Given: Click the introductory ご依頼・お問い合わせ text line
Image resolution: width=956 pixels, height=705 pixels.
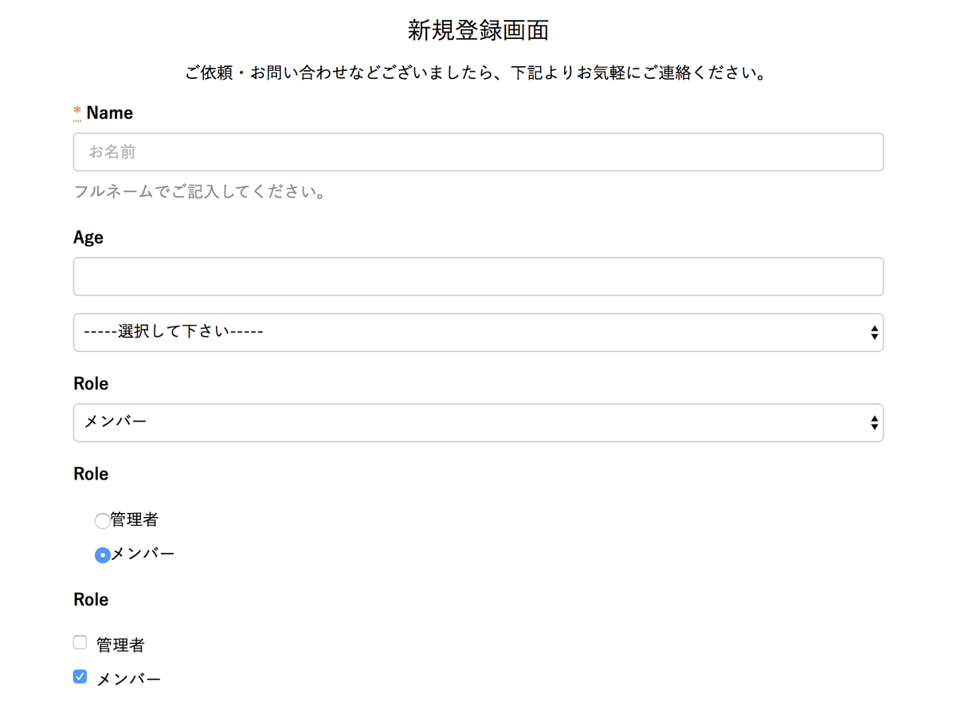Looking at the screenshot, I should (478, 72).
